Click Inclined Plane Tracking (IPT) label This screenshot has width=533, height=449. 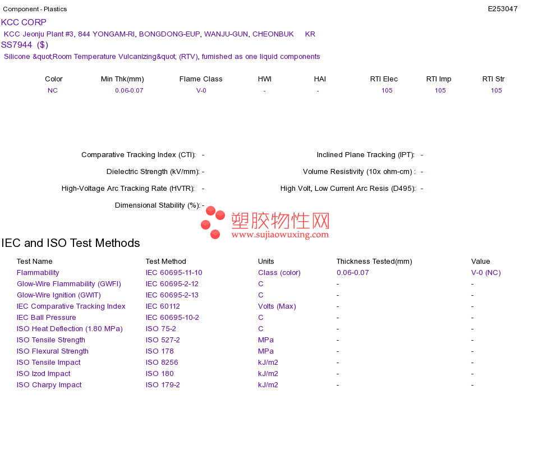(366, 155)
